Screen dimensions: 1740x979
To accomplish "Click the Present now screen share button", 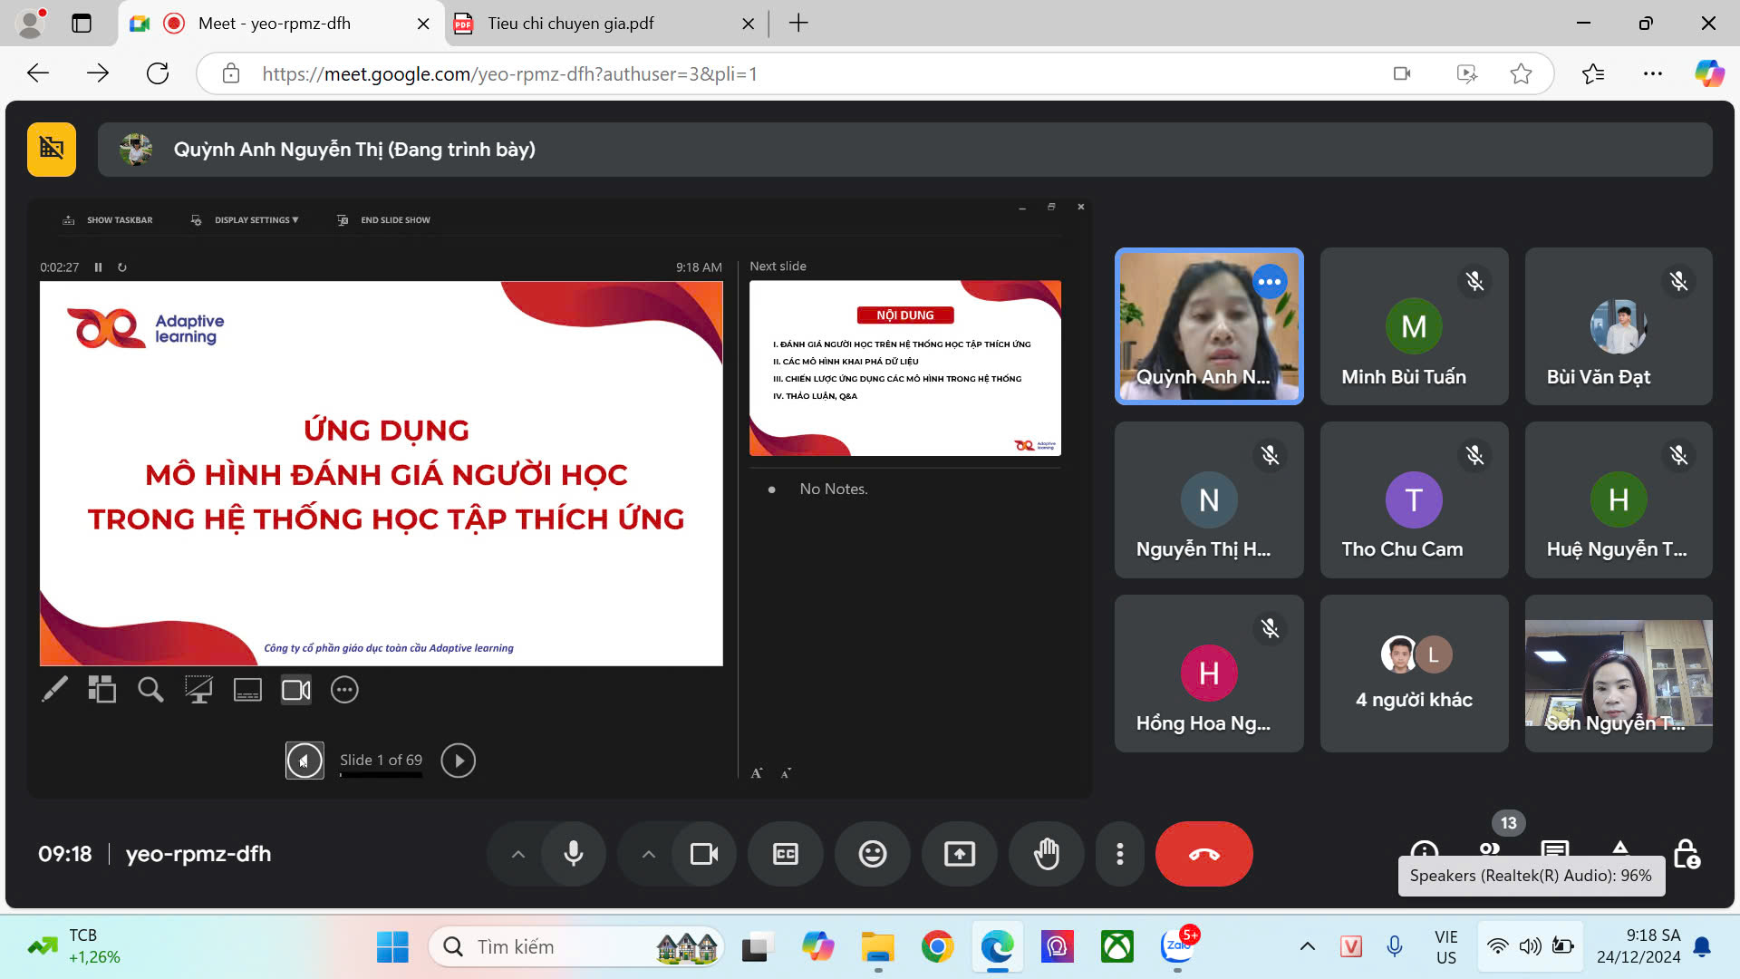I will (960, 854).
